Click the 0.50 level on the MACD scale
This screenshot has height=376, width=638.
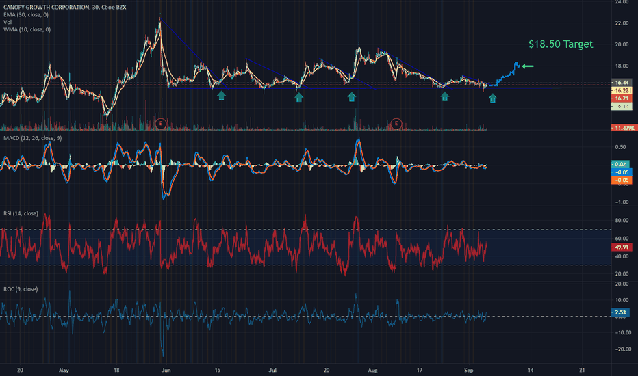620,147
